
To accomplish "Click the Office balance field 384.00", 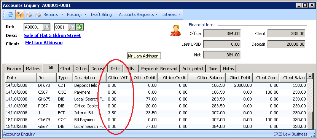I will click(221, 34).
